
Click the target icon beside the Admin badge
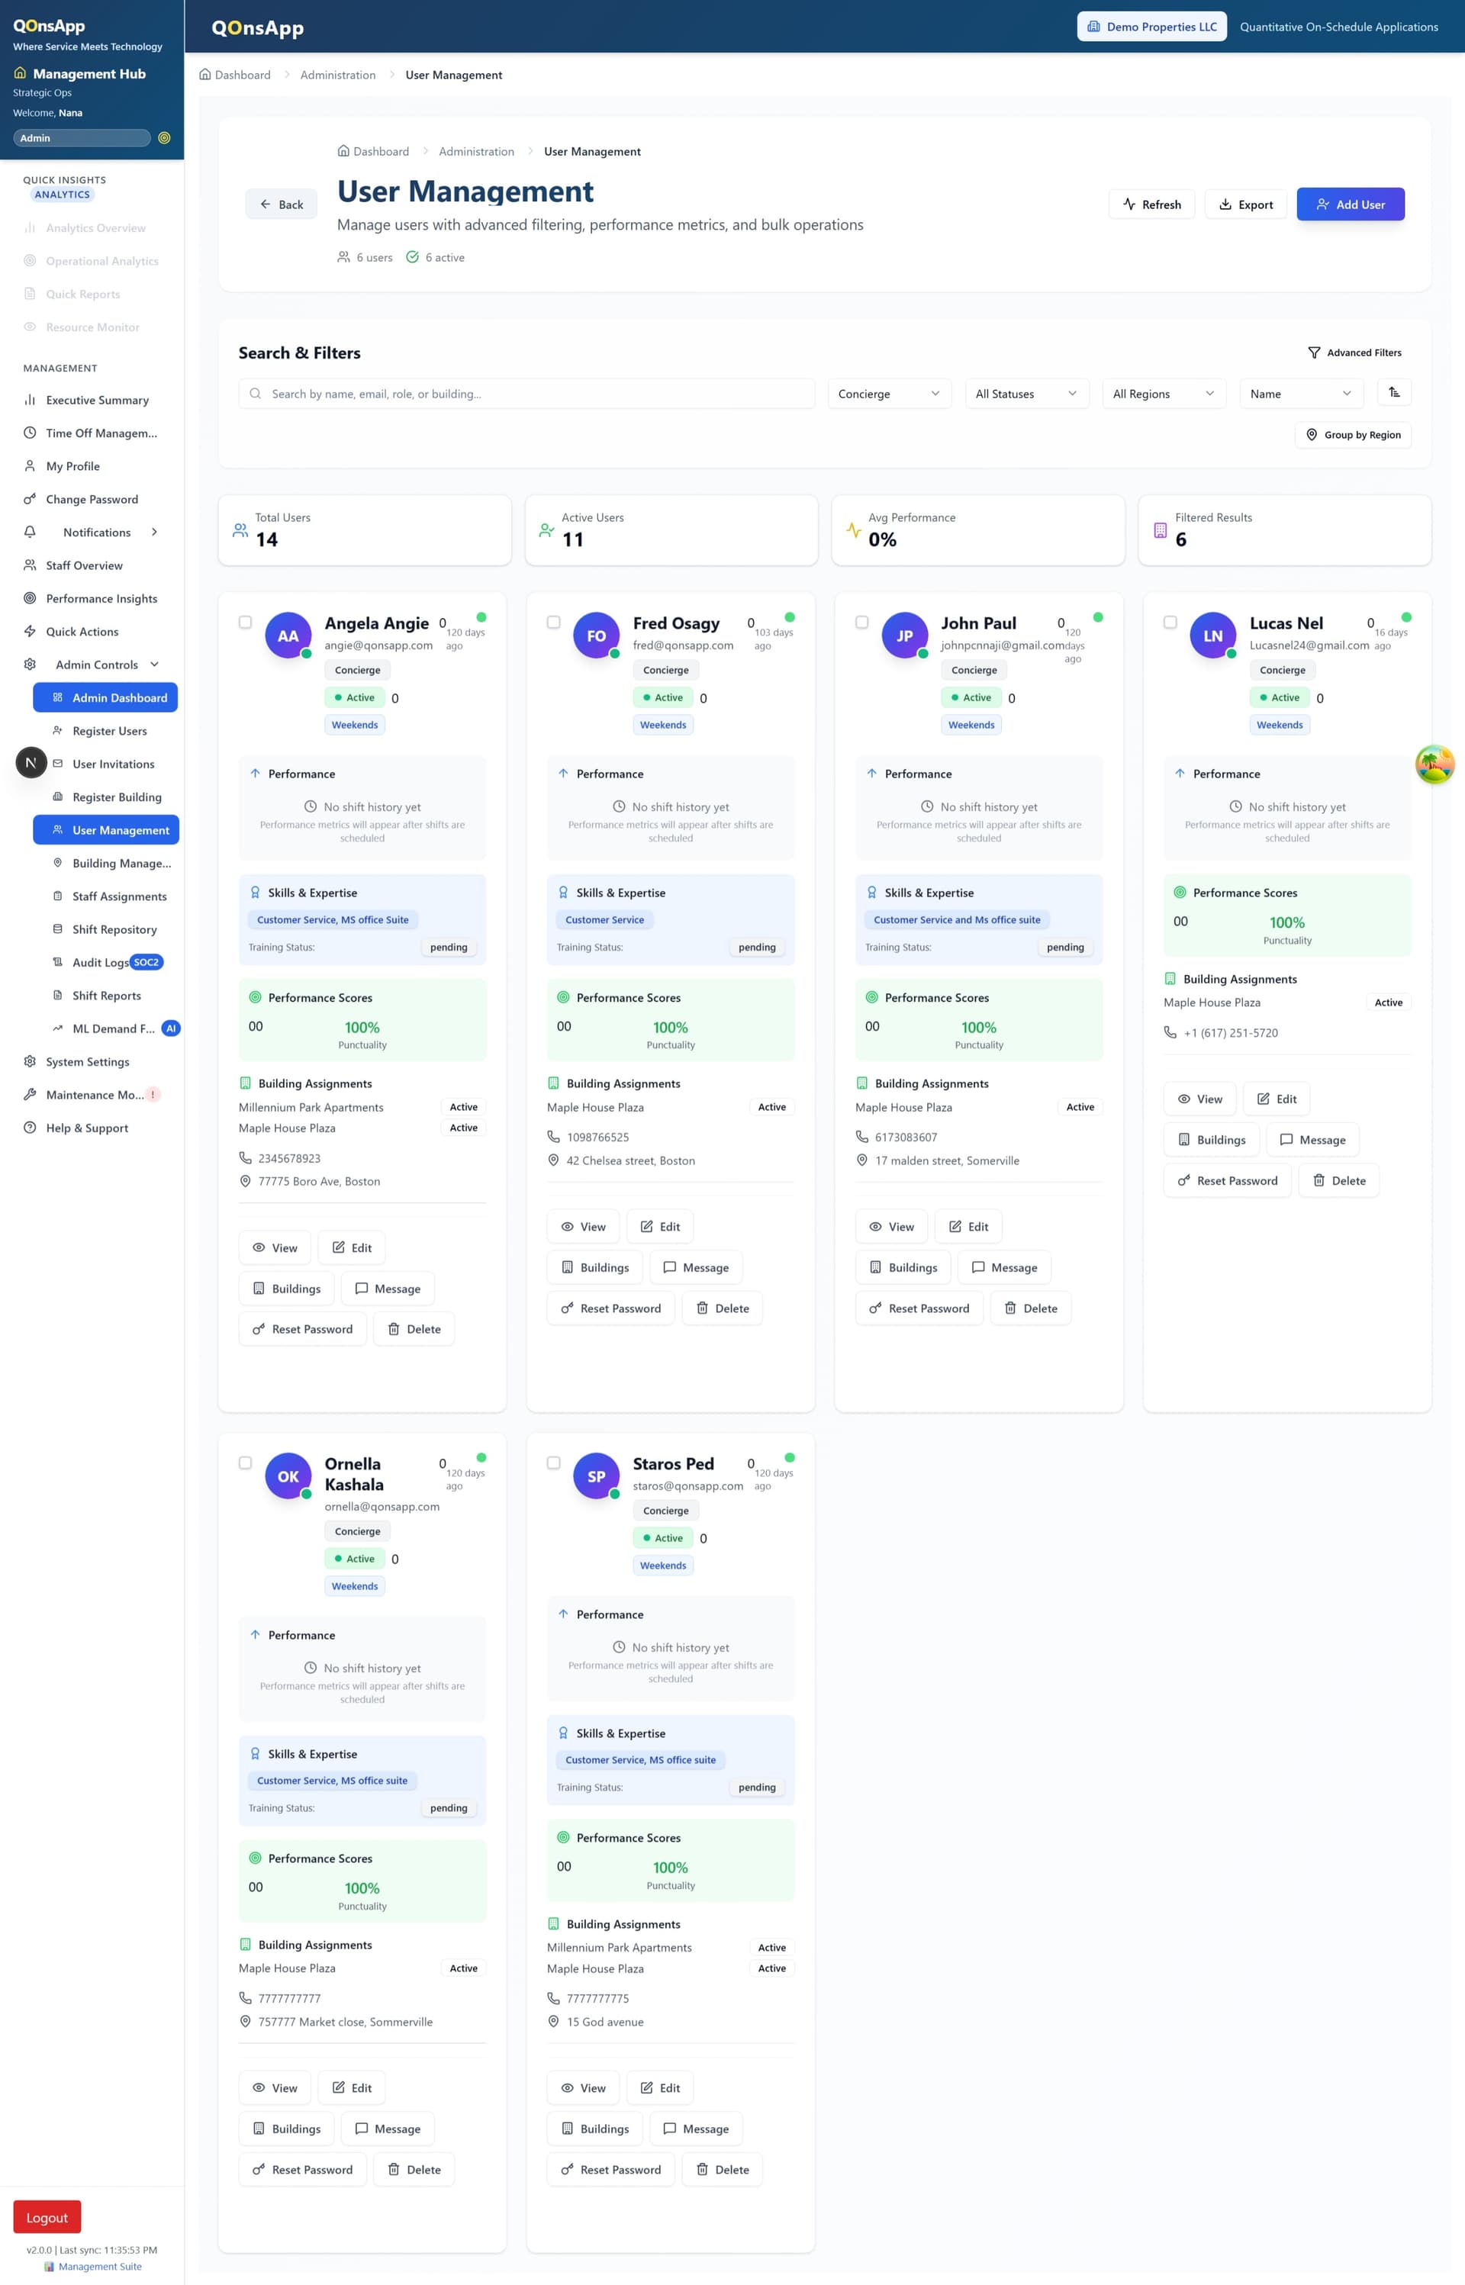[165, 138]
